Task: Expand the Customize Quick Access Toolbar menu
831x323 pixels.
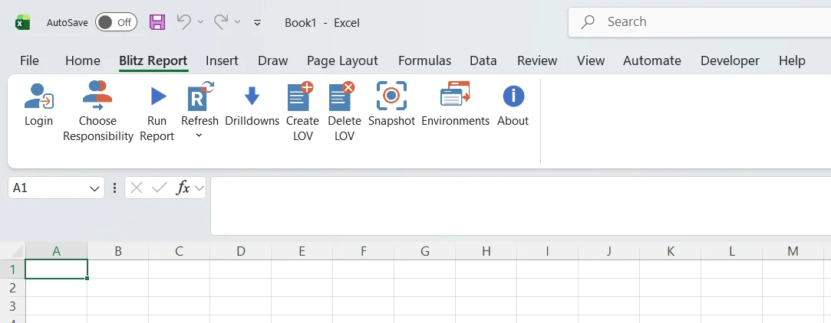Action: coord(258,22)
